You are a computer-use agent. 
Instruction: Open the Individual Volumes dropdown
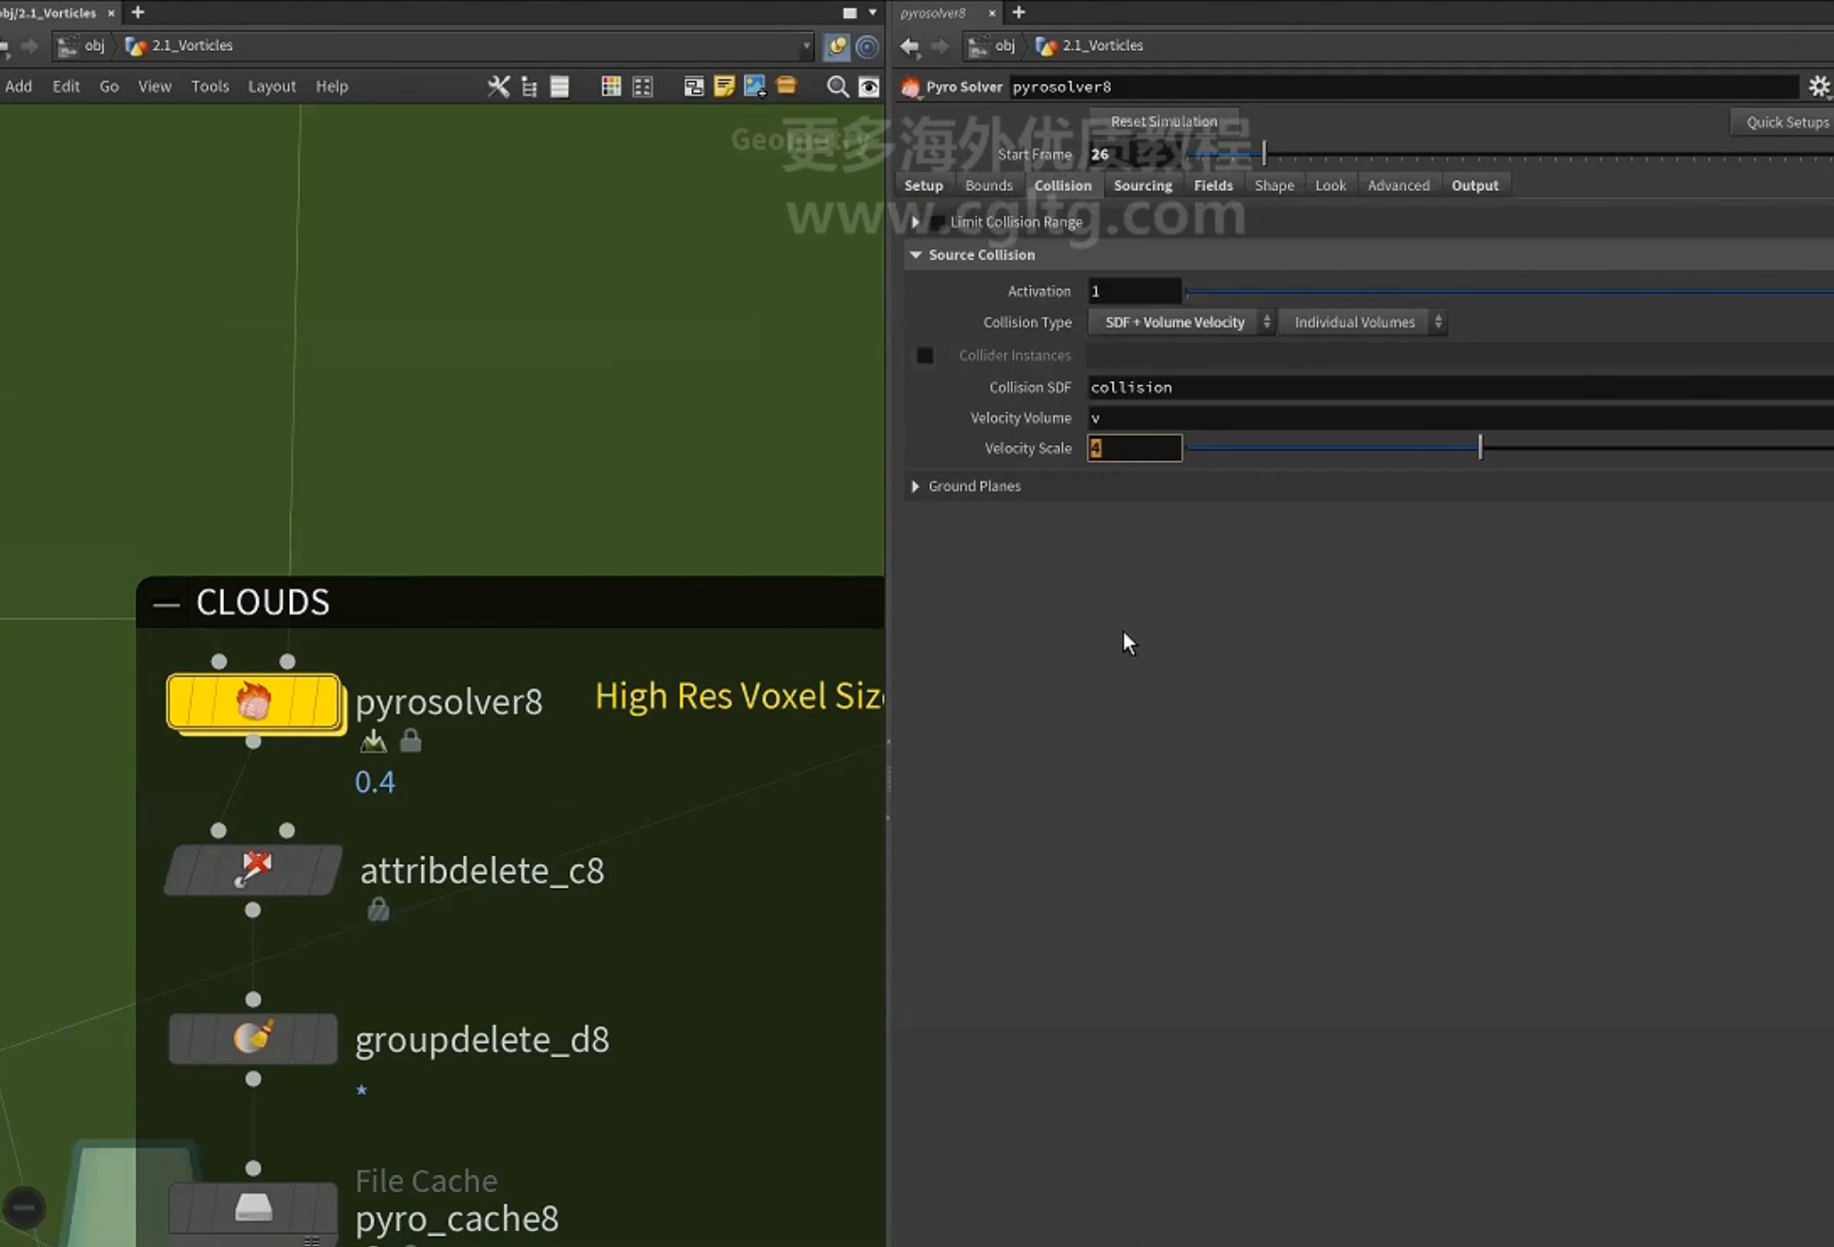(1362, 322)
